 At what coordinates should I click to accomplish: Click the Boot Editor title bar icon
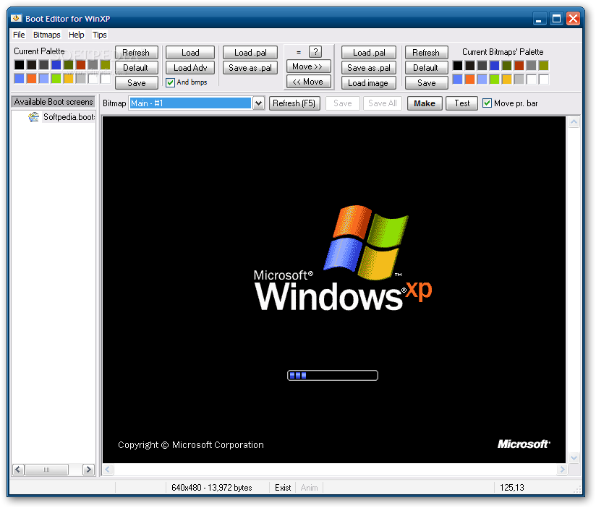[16, 18]
